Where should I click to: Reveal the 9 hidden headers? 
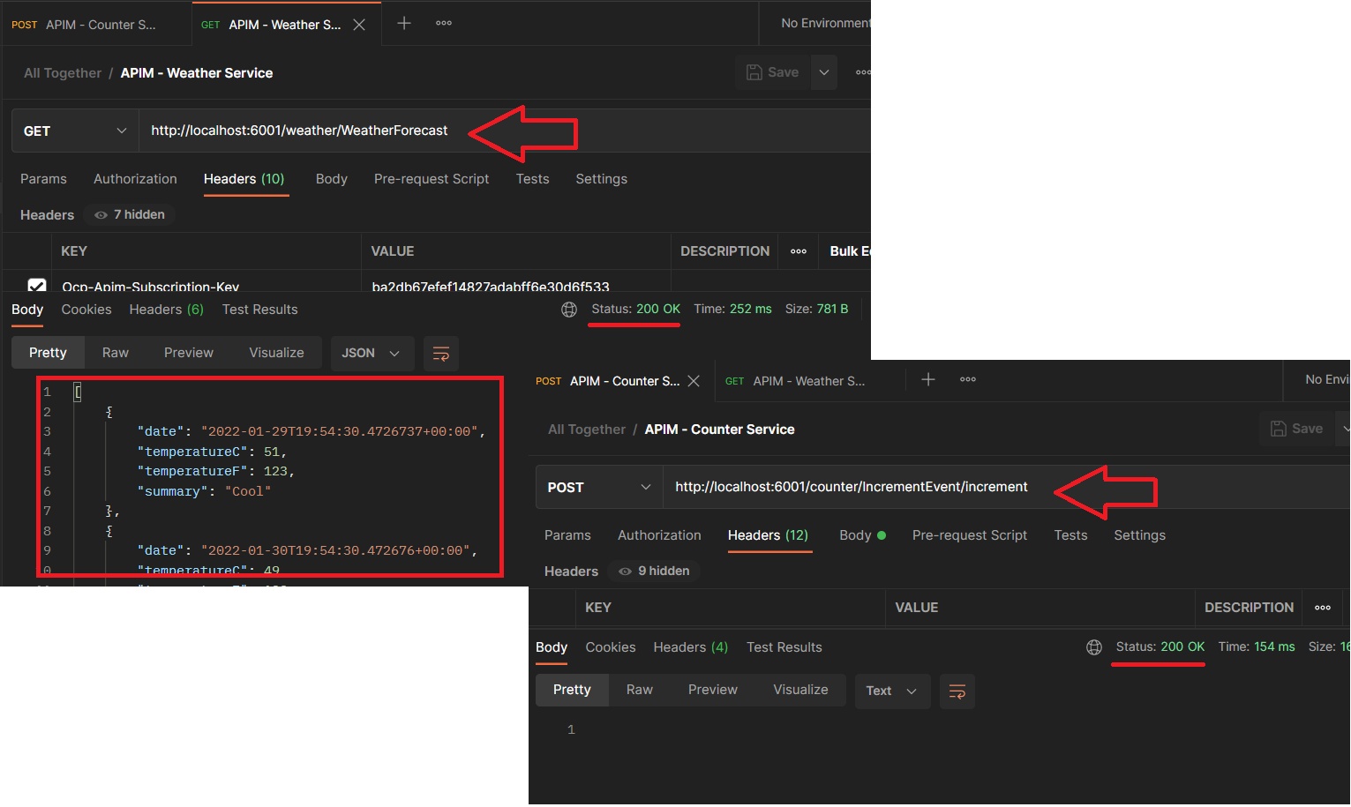(x=654, y=572)
